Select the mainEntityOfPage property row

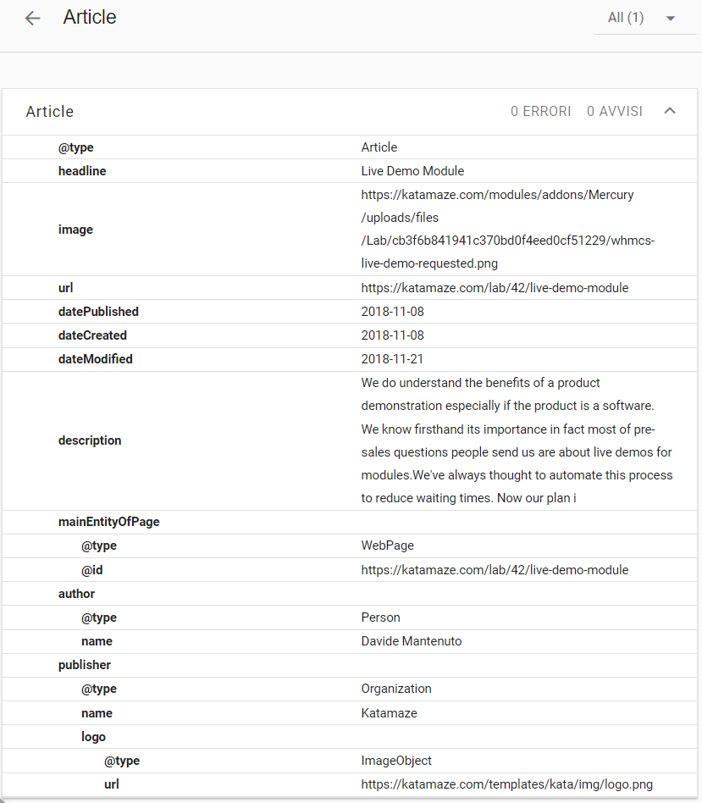[x=350, y=522]
